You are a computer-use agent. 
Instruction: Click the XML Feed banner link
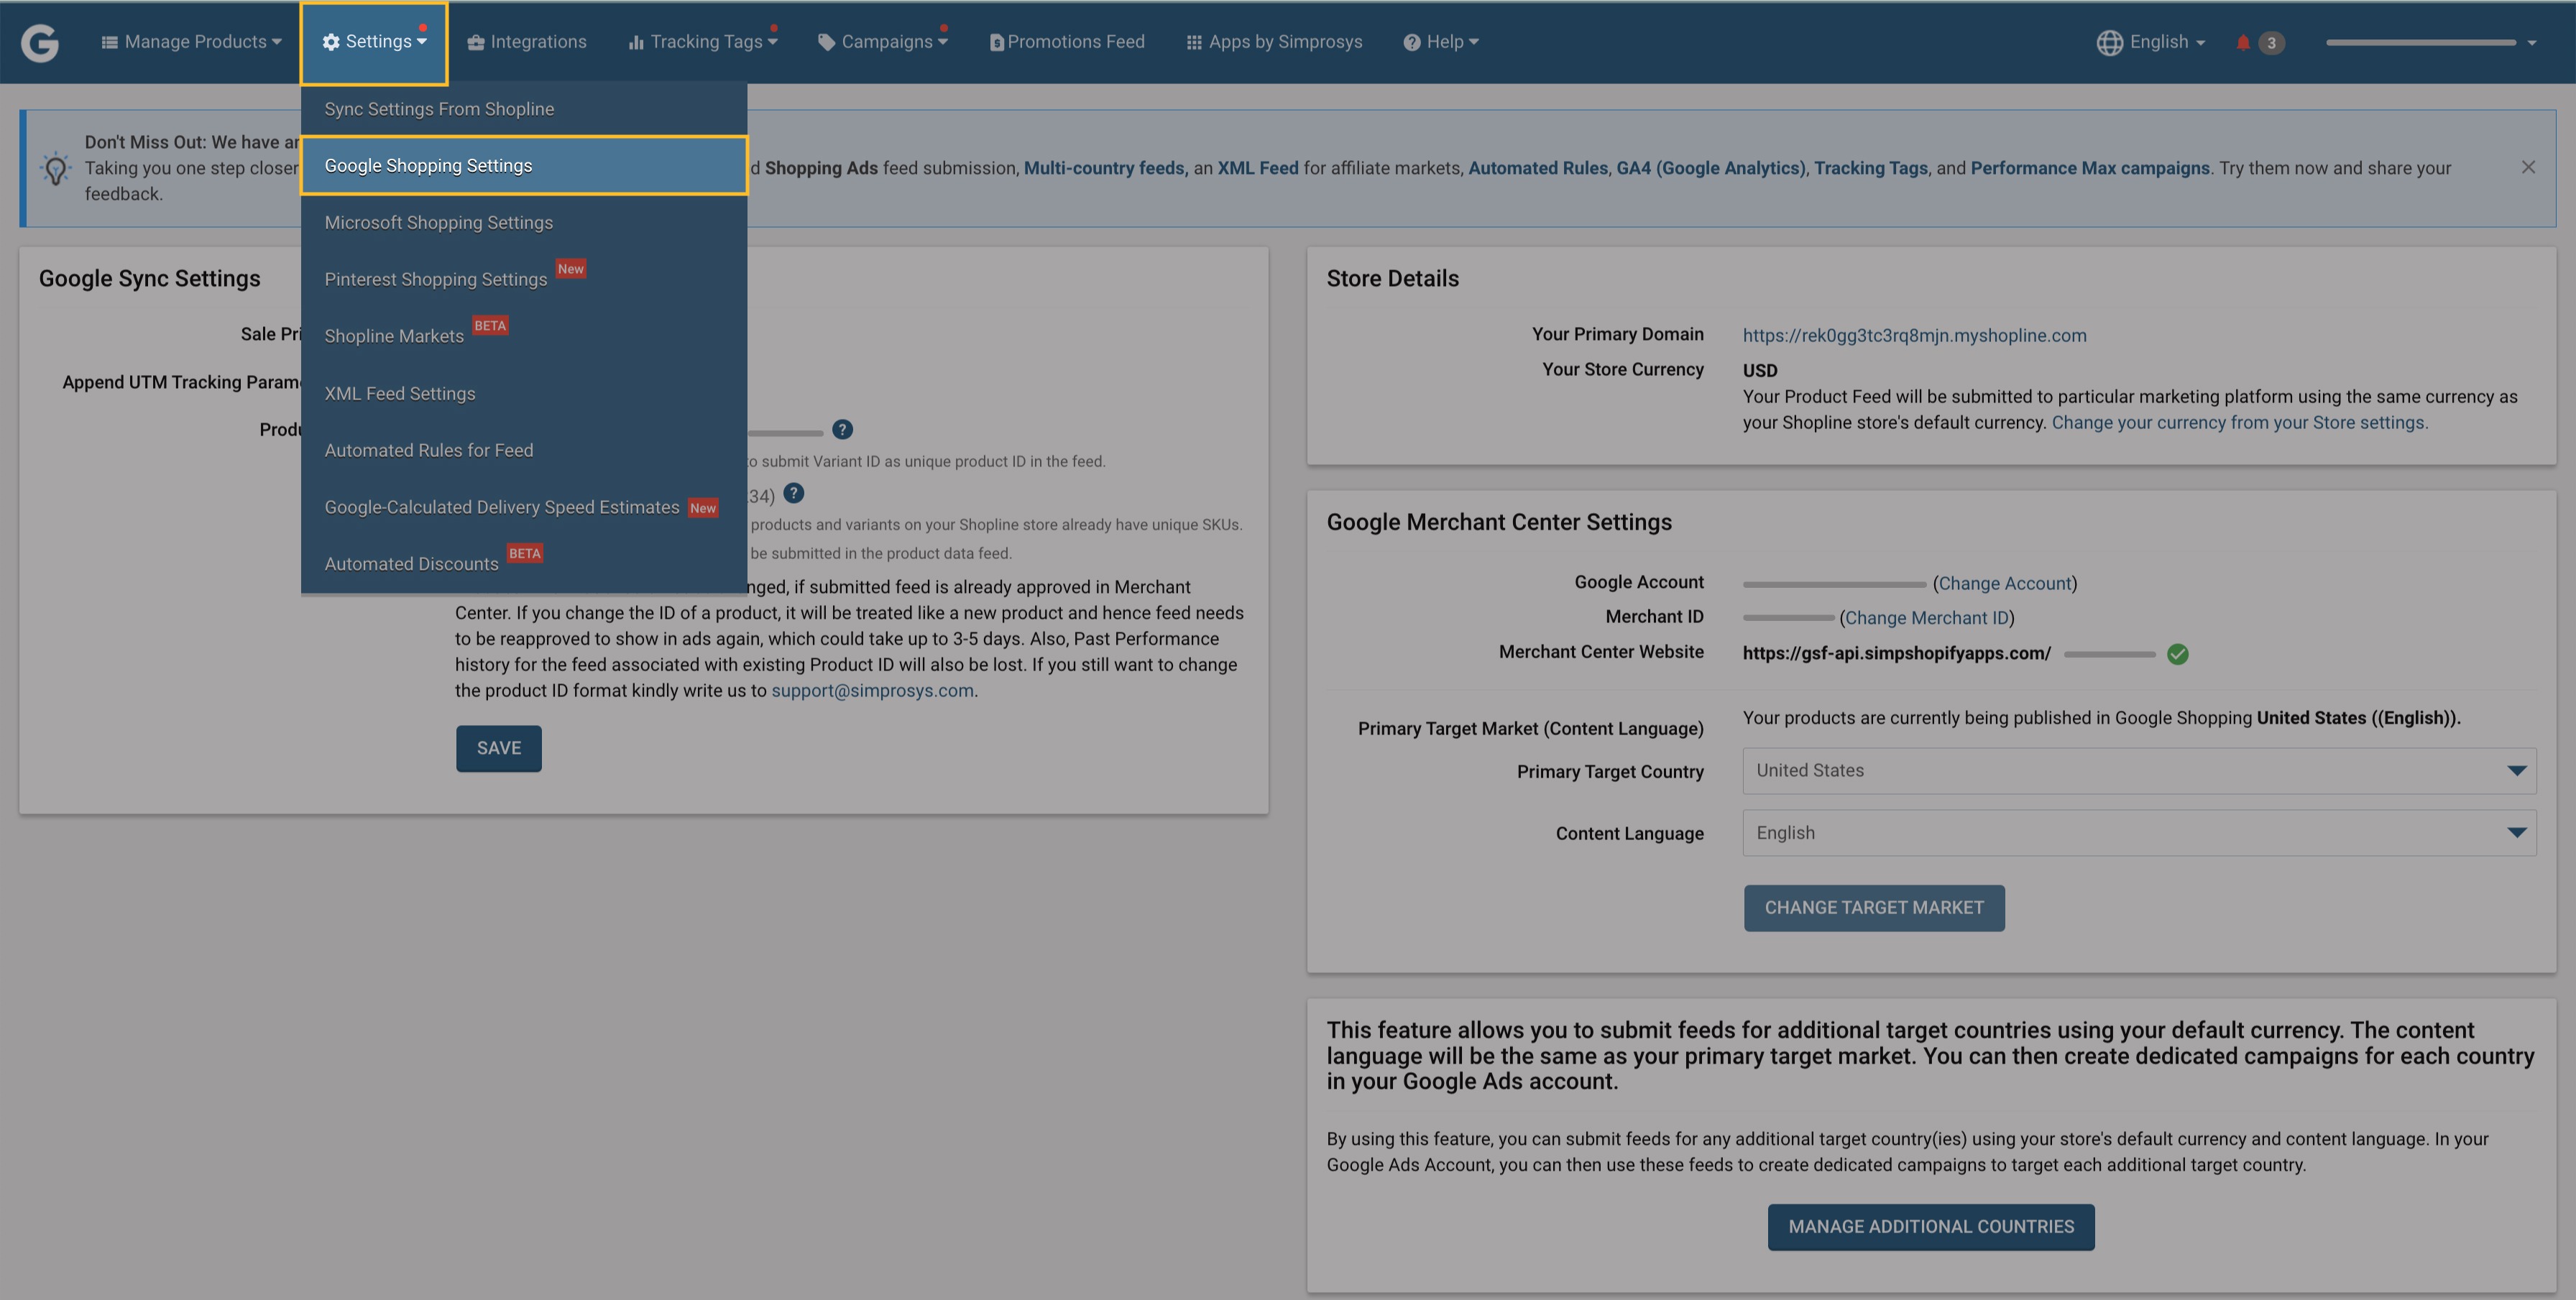tap(1257, 168)
